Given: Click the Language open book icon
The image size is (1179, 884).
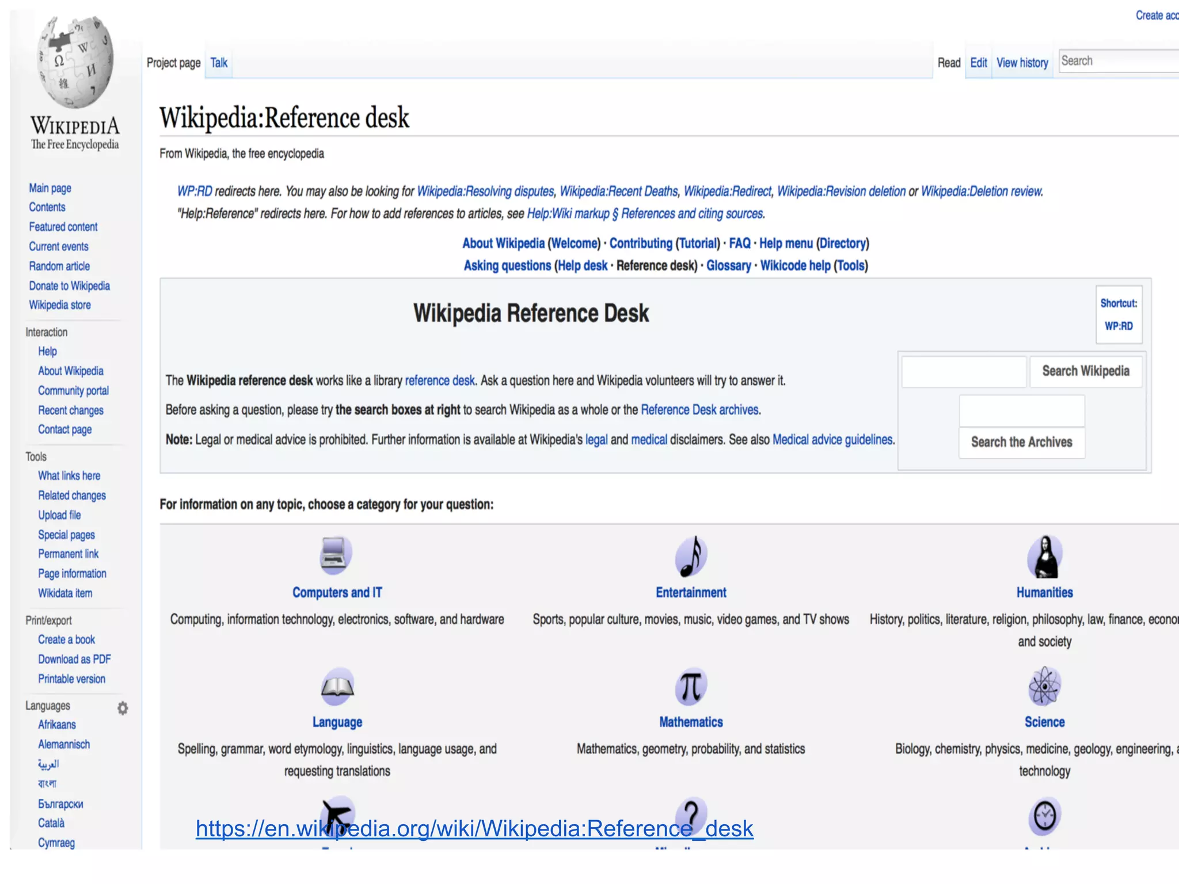Looking at the screenshot, I should point(337,686).
